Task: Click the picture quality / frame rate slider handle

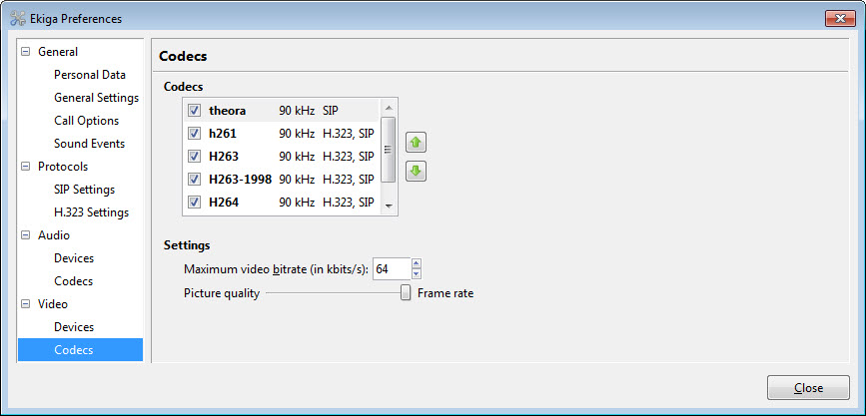Action: (406, 292)
